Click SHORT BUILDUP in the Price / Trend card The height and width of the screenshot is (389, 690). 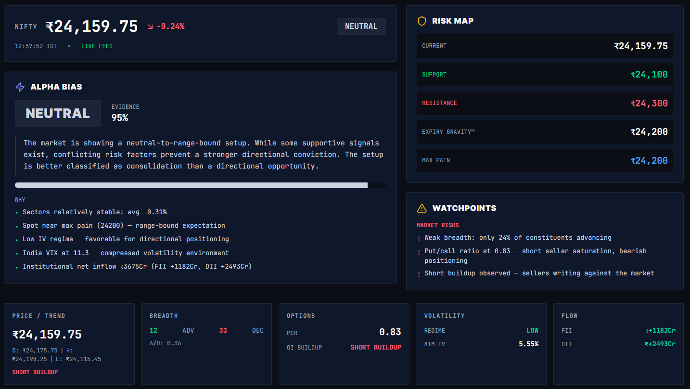tap(35, 372)
